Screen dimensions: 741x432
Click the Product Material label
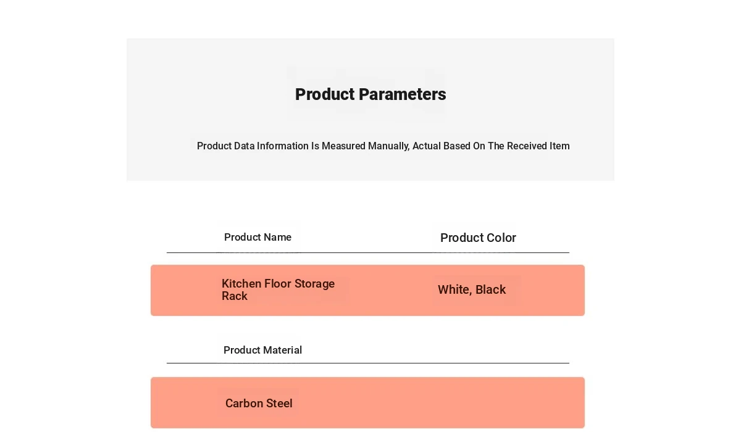click(x=262, y=351)
